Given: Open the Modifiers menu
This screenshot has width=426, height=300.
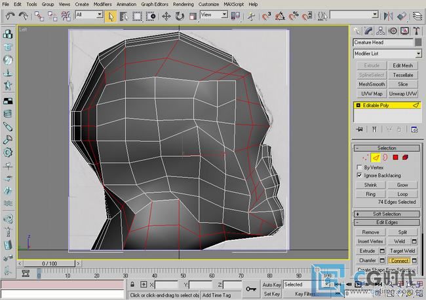Looking at the screenshot, I should pyautogui.click(x=102, y=5).
